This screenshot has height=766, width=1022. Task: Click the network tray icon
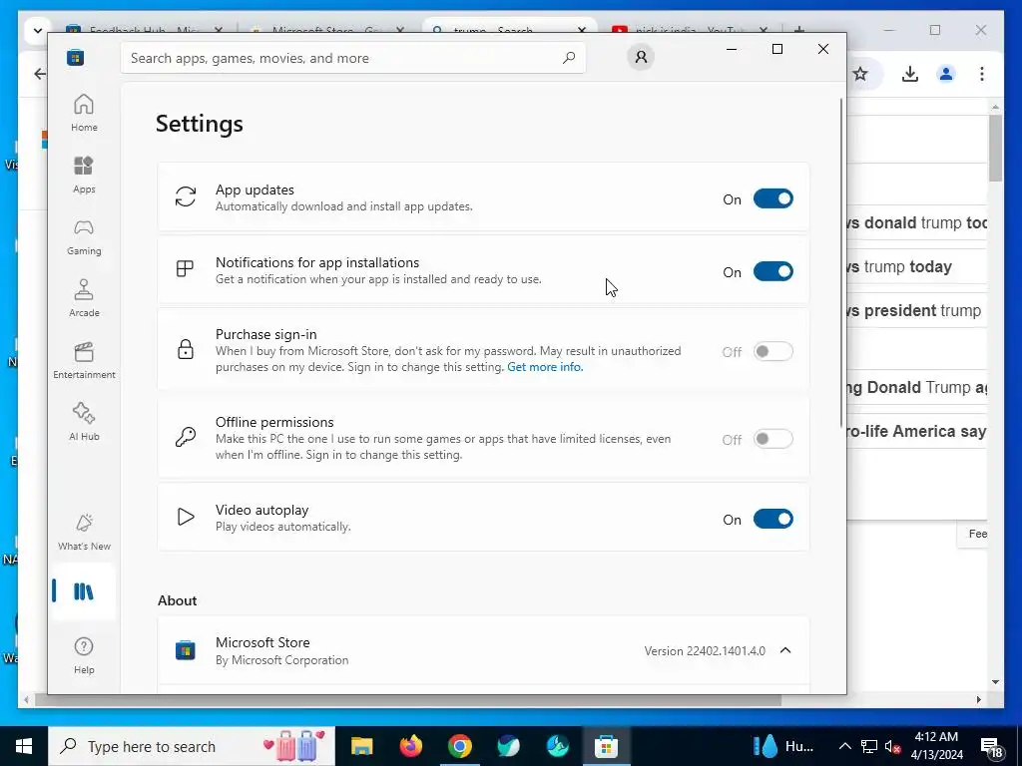869,746
